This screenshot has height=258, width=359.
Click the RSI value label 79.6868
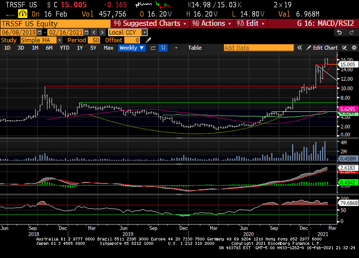pos(348,203)
